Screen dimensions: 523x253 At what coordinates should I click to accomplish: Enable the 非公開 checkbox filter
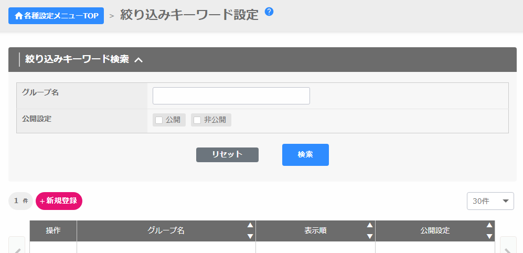[x=197, y=120]
